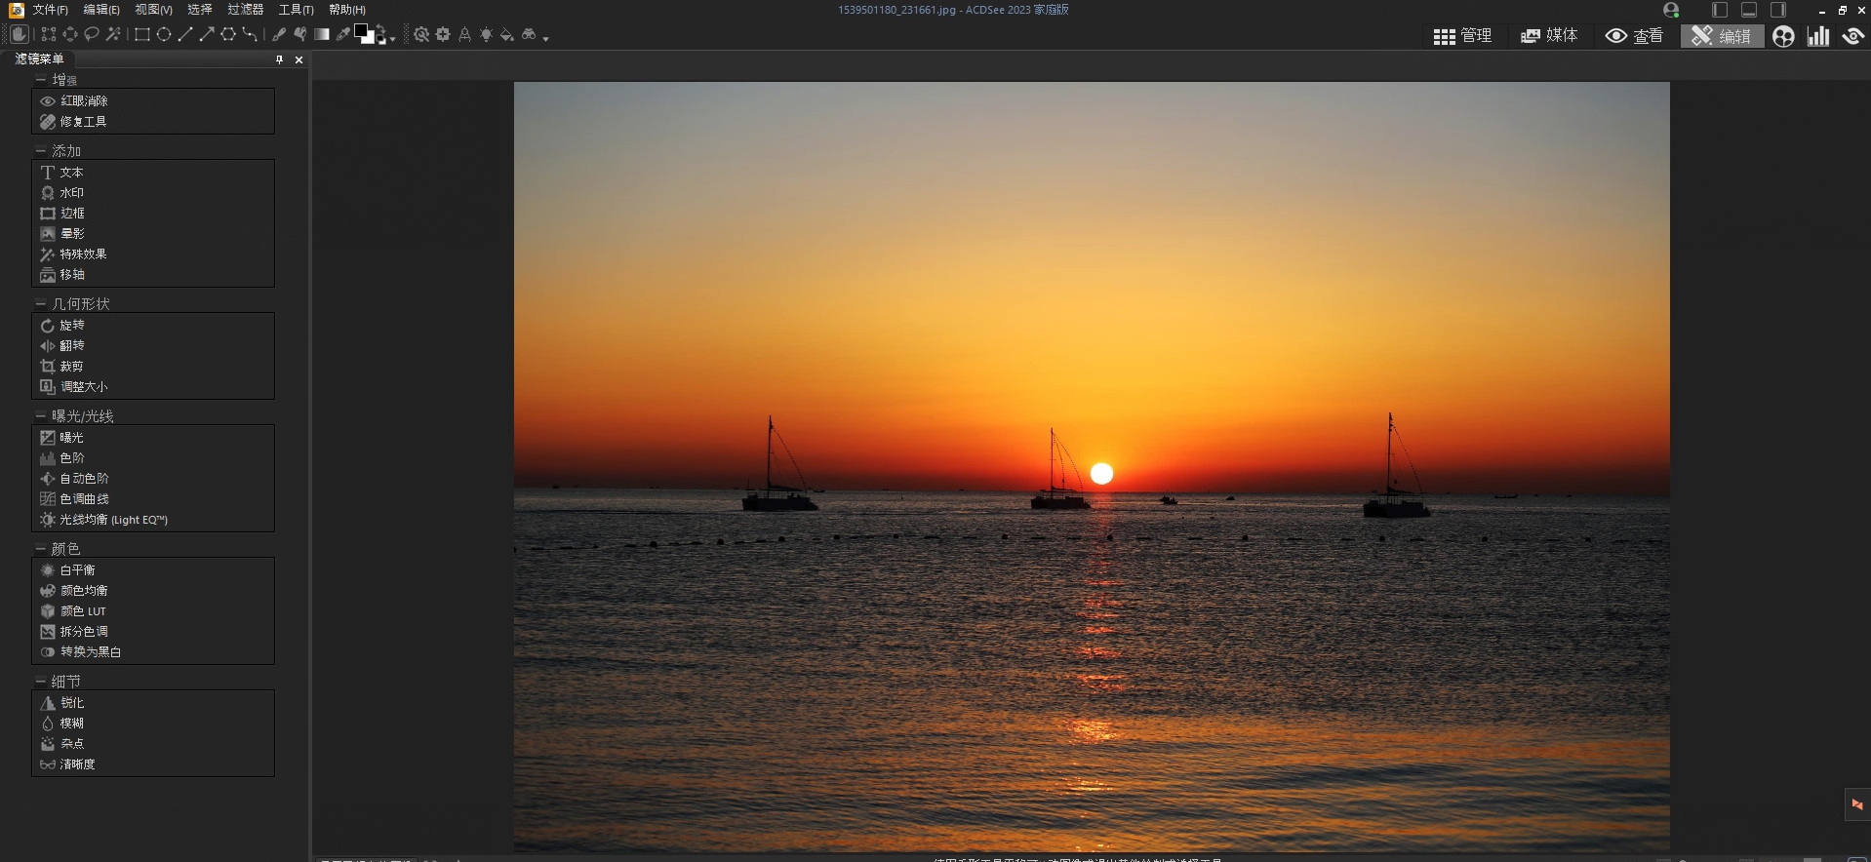The height and width of the screenshot is (862, 1871).
Task: Open the 裁剪 crop tool
Action: pos(71,367)
